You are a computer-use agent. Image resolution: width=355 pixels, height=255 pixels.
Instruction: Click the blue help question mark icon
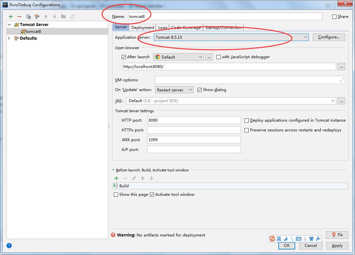[x=9, y=246]
